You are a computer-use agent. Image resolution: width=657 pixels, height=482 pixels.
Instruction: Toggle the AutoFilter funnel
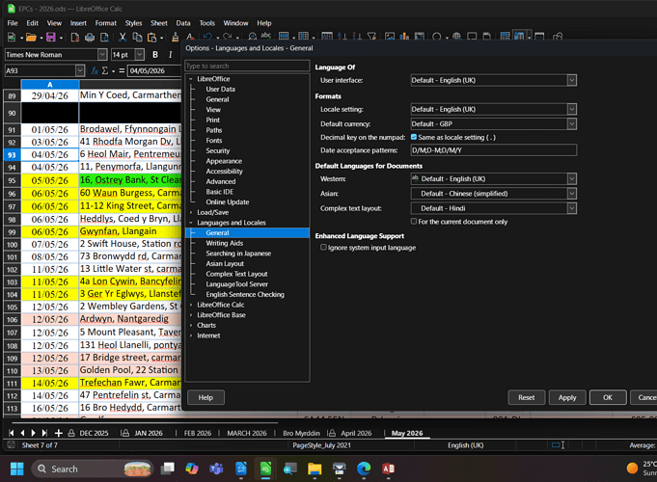click(371, 37)
